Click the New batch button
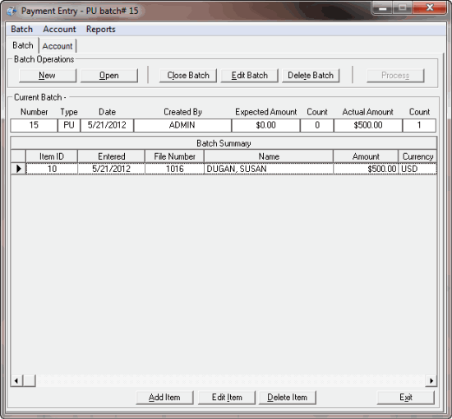This screenshot has height=419, width=452. (48, 76)
